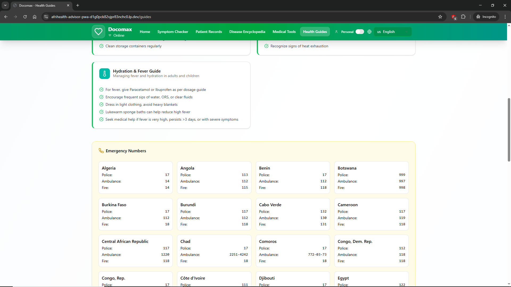Click the thermometer Hydration guide icon
511x287 pixels.
(105, 74)
